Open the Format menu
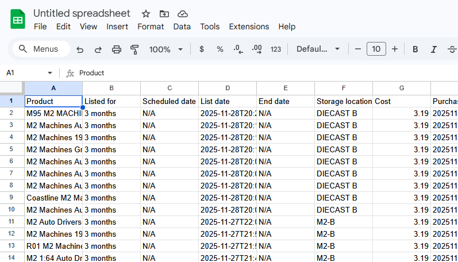458x262 pixels. pos(151,26)
